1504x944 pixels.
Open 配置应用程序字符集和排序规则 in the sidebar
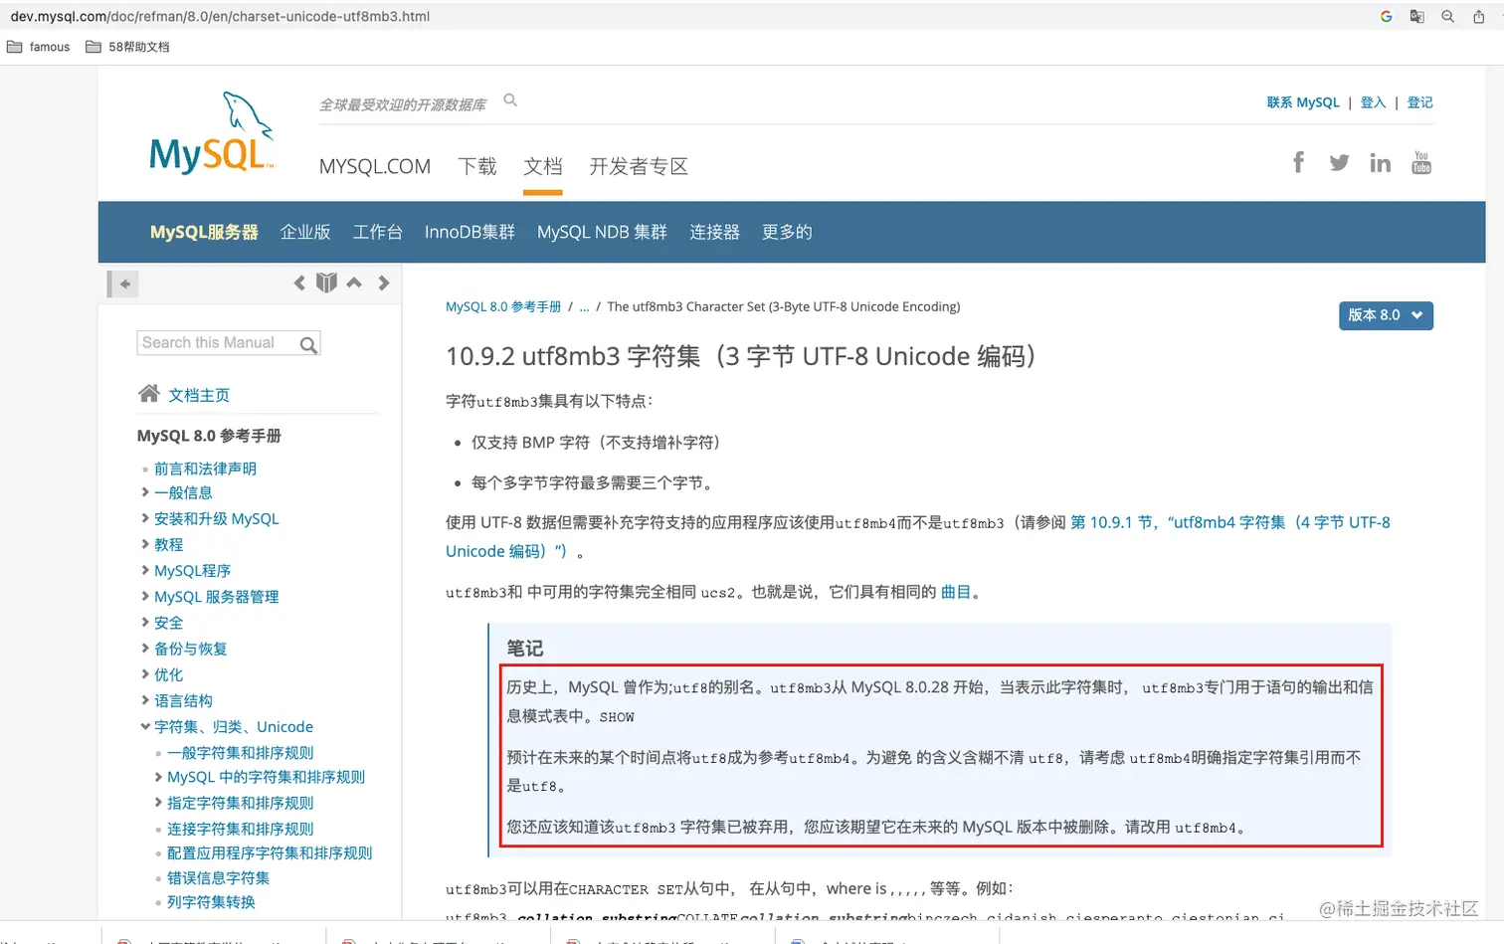point(270,852)
